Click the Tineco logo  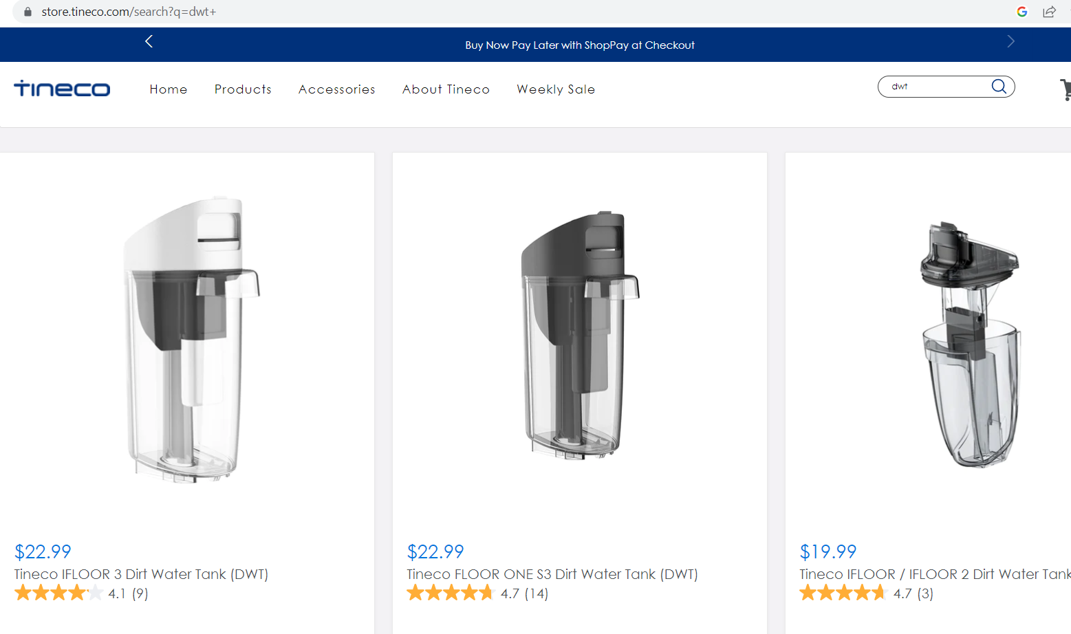62,89
